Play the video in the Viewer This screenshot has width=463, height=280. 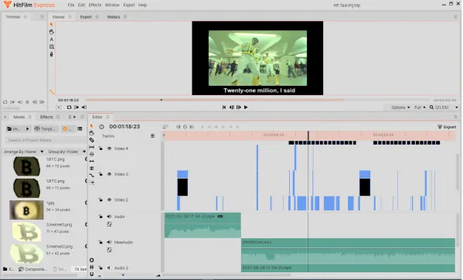click(246, 108)
